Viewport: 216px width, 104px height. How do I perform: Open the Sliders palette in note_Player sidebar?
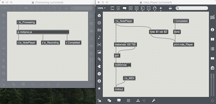99,30
